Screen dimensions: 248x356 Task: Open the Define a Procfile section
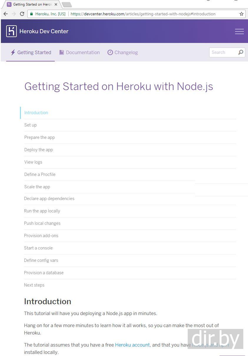coord(40,174)
